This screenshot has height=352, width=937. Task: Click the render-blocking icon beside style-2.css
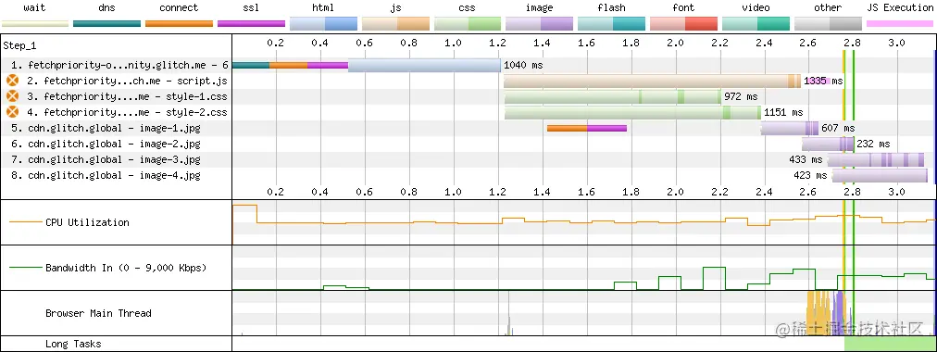(13, 112)
